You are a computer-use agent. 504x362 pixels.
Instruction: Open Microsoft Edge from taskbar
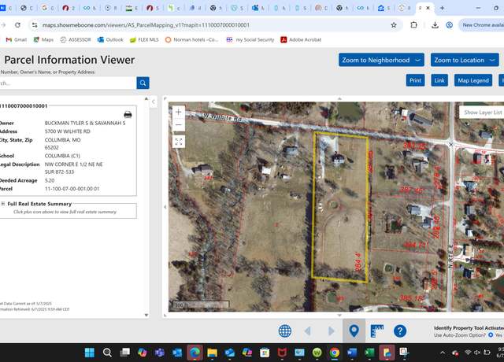click(195, 353)
